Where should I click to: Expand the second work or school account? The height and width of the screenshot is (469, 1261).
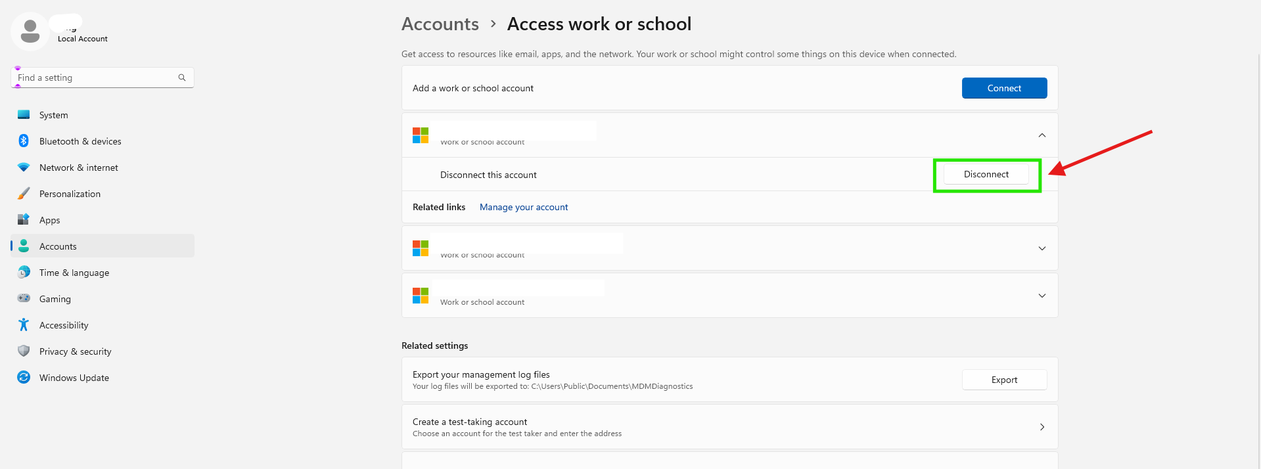[x=1042, y=248]
